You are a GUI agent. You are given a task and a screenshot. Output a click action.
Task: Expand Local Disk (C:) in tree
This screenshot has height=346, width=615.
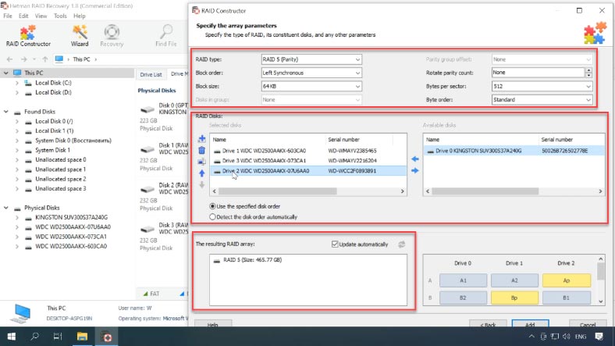click(17, 83)
